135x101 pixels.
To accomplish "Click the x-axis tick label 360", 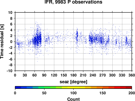I will click(x=132, y=75).
